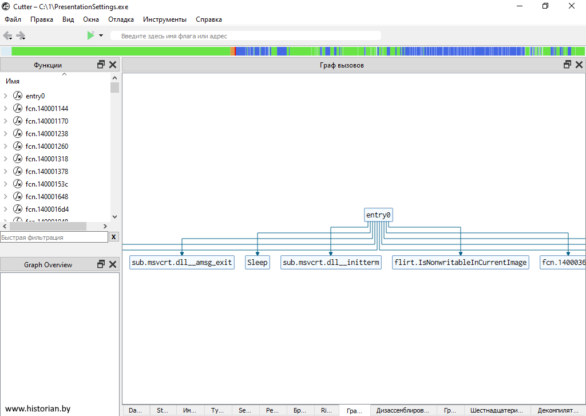The image size is (586, 416).
Task: Close the Graph Overview panel
Action: click(113, 264)
